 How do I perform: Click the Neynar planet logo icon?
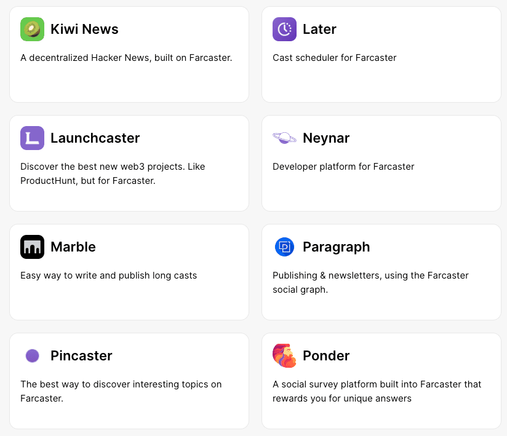coord(284,138)
